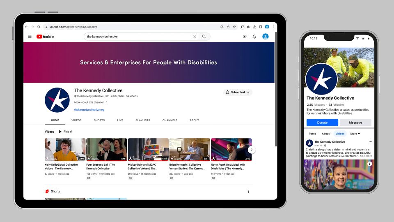The height and width of the screenshot is (222, 394).
Task: Open the Shorts section options menu
Action: click(x=248, y=191)
